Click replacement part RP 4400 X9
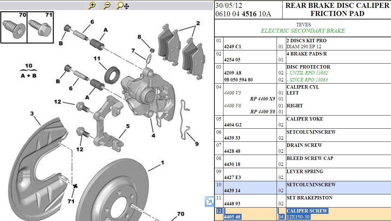 pos(262,99)
